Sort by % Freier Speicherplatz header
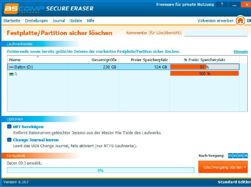This screenshot has height=187, width=251. [204, 60]
